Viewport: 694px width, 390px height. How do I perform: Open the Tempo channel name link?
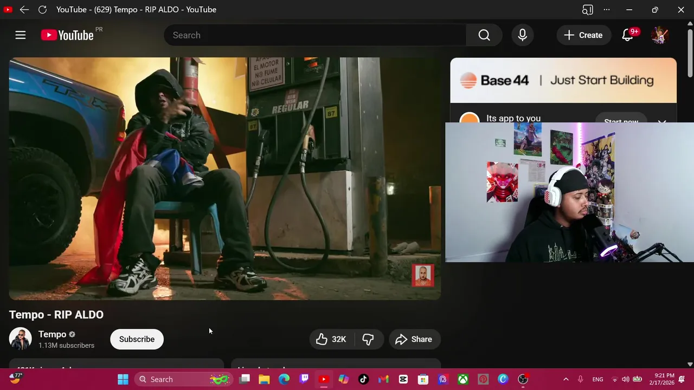tap(52, 334)
